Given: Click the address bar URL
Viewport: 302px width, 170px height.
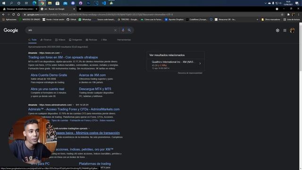Looking at the screenshot, I should [x=100, y=15].
